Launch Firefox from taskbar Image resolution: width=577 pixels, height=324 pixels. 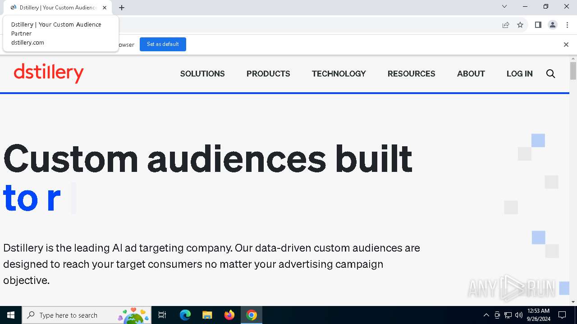pyautogui.click(x=229, y=315)
